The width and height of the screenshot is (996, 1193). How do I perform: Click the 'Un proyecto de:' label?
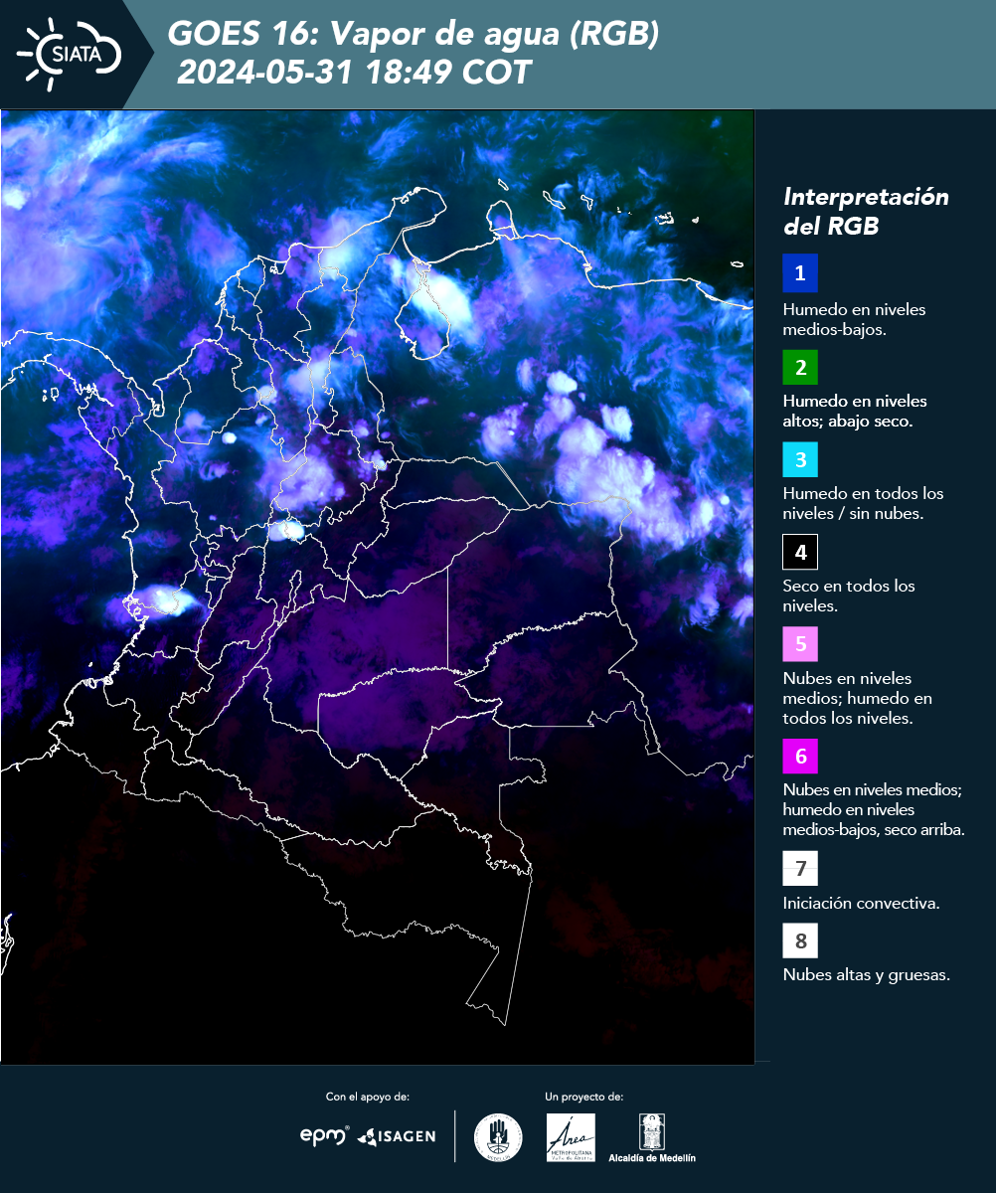tap(584, 1098)
